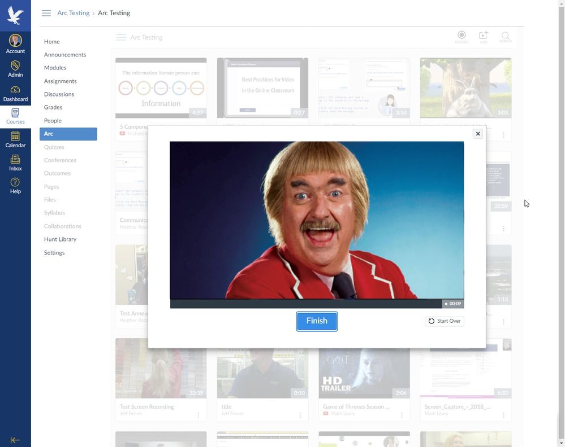565x447 pixels.
Task: Open options menu for the title video
Action: [x=300, y=415]
